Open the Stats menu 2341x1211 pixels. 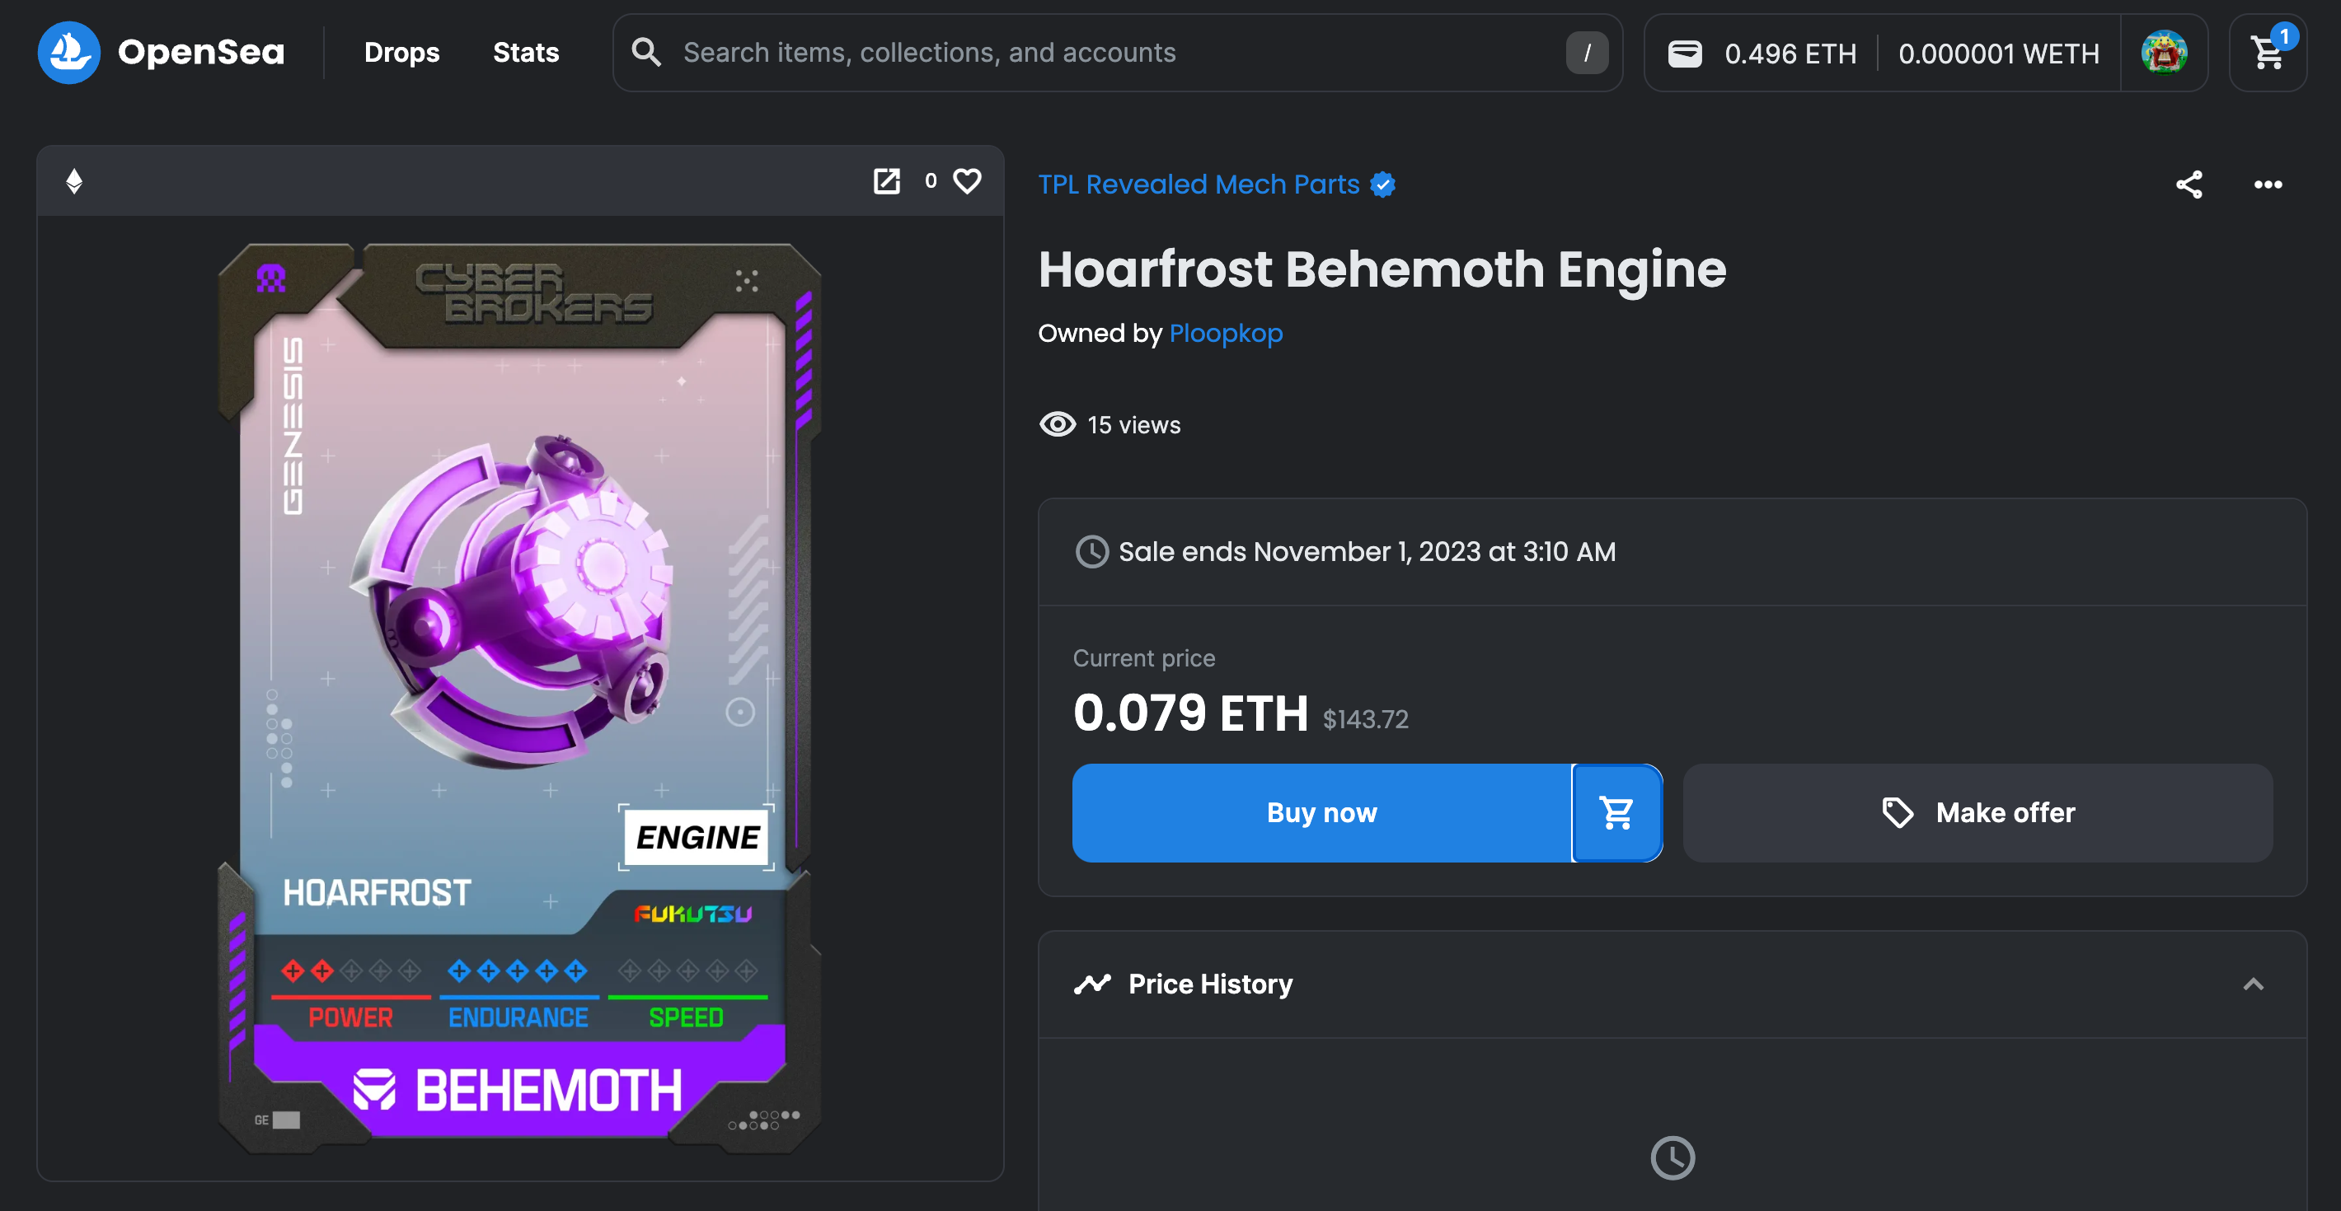[525, 53]
